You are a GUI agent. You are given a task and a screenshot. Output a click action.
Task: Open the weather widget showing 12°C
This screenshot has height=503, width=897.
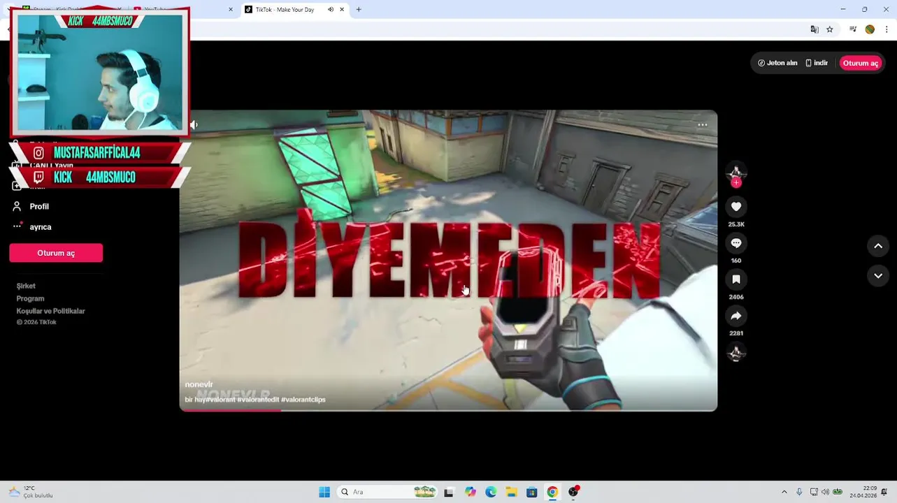(x=31, y=492)
